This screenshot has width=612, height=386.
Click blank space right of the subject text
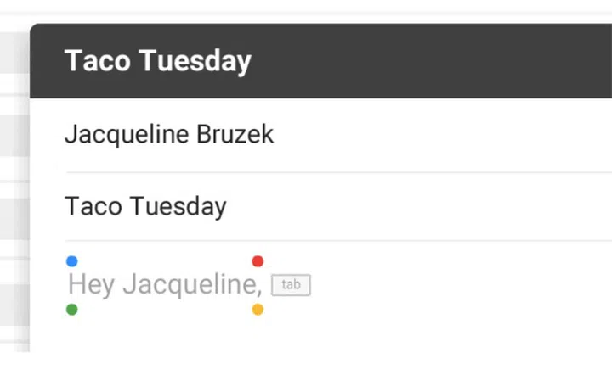(x=425, y=207)
